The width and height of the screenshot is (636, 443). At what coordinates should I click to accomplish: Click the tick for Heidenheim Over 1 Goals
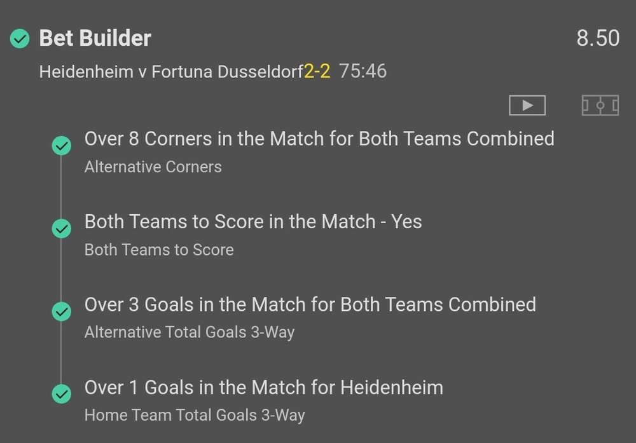pyautogui.click(x=62, y=395)
